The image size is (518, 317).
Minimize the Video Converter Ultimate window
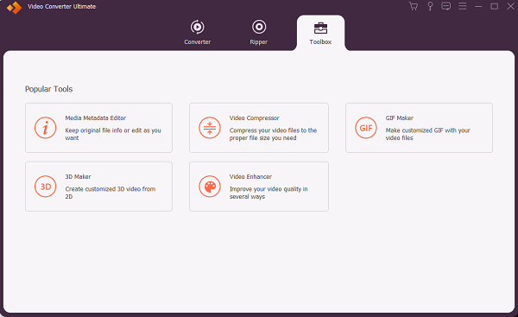478,6
